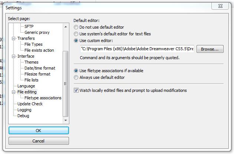Cancel the Settings dialog

(x=39, y=141)
